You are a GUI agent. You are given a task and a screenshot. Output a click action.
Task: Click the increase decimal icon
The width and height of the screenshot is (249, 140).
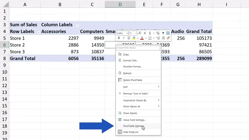pyautogui.click(x=158, y=38)
